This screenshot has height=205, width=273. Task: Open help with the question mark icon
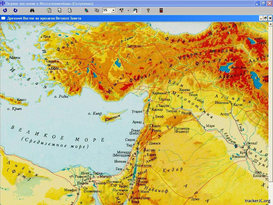pyautogui.click(x=148, y=10)
